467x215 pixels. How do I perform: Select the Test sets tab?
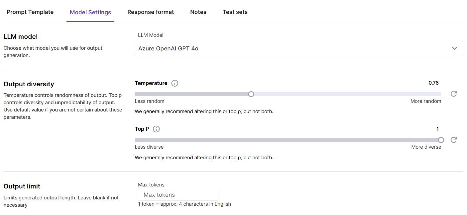(x=235, y=12)
